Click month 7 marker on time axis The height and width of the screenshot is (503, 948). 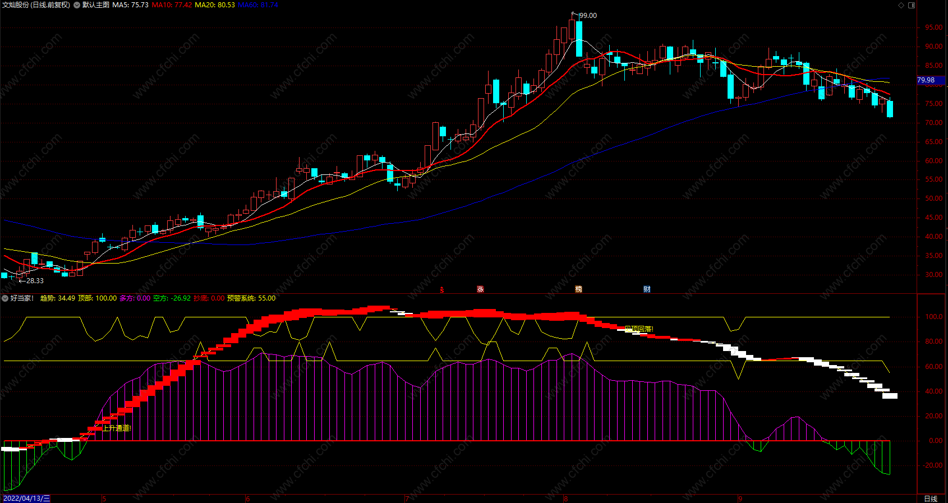[406, 499]
